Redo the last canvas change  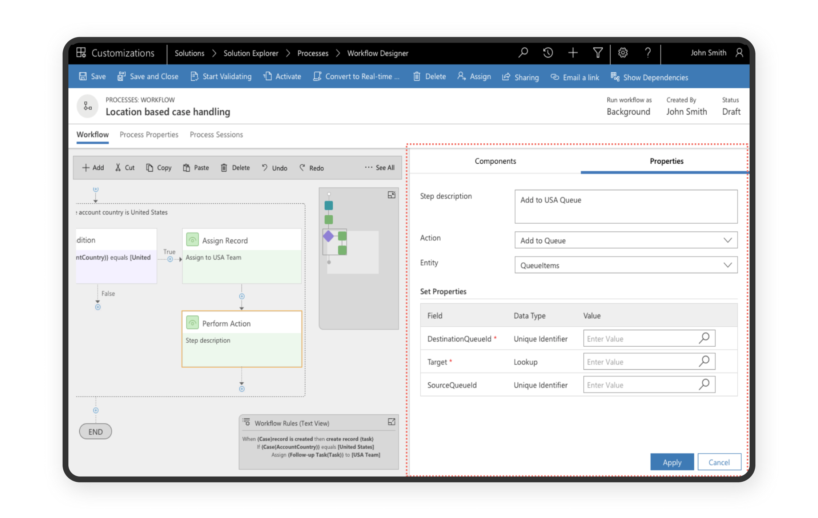tap(311, 168)
